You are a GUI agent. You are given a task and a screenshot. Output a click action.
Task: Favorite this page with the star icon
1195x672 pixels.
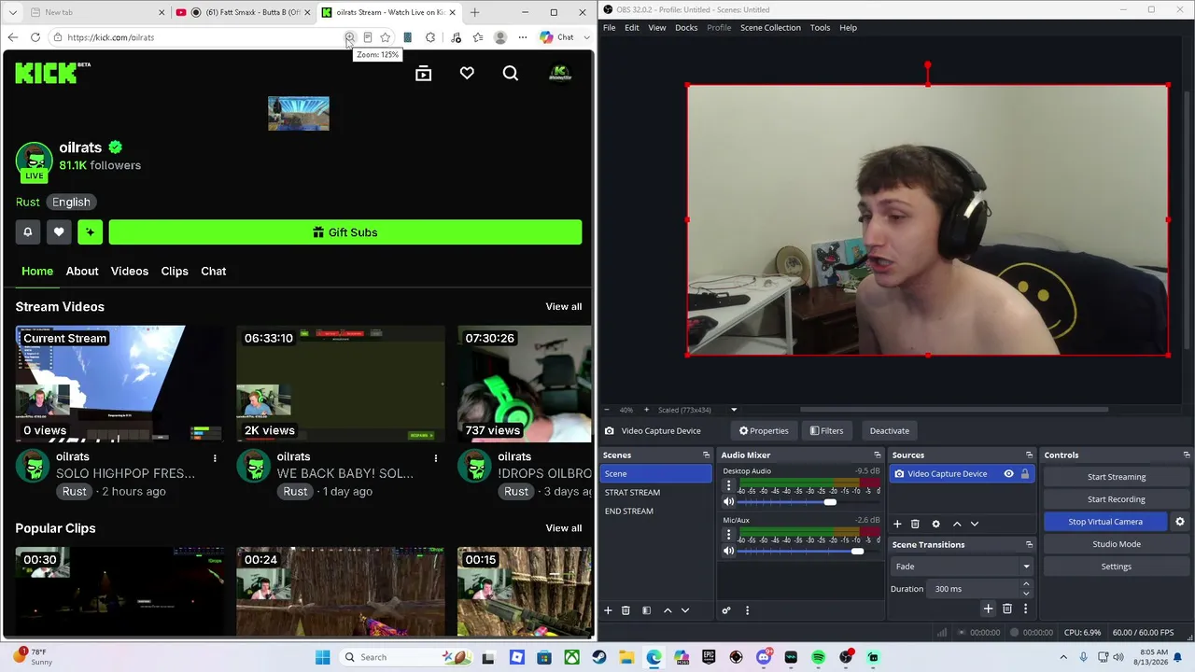(x=386, y=37)
